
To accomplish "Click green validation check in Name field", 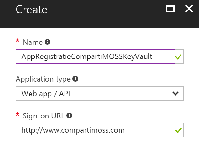I will pos(178,57).
